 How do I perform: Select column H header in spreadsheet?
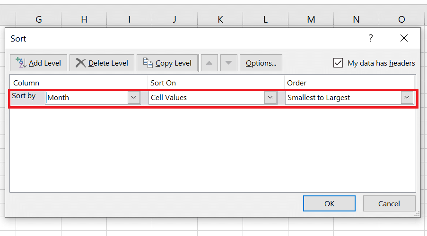coord(84,19)
